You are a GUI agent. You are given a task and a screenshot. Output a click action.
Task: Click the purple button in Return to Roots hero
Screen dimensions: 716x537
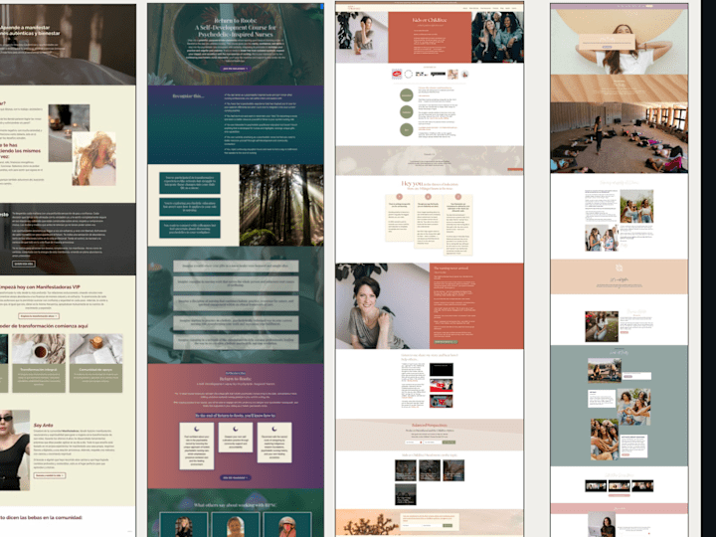[235, 69]
